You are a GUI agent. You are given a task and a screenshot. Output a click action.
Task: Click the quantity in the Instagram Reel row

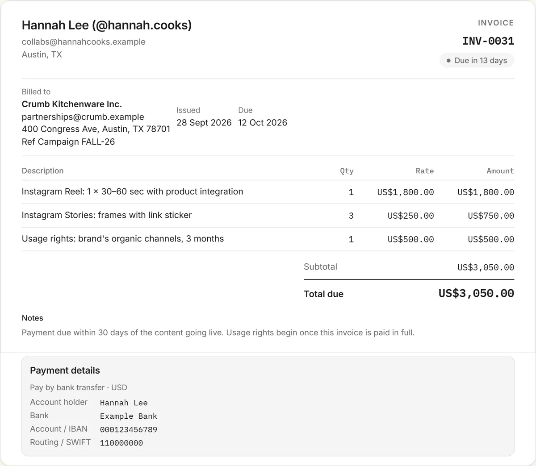351,192
